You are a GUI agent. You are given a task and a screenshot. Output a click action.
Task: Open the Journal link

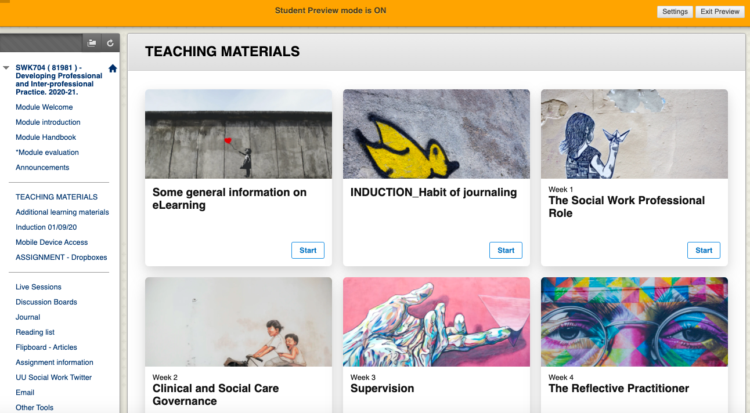point(28,317)
